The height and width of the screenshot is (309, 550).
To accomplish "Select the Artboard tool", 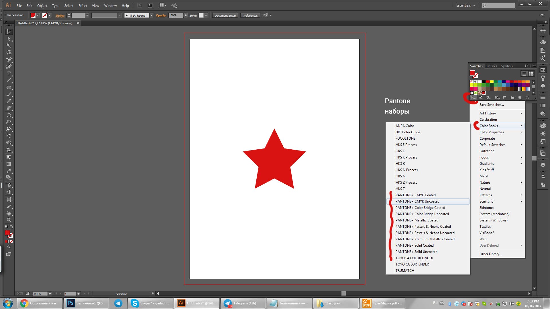I will (9, 199).
